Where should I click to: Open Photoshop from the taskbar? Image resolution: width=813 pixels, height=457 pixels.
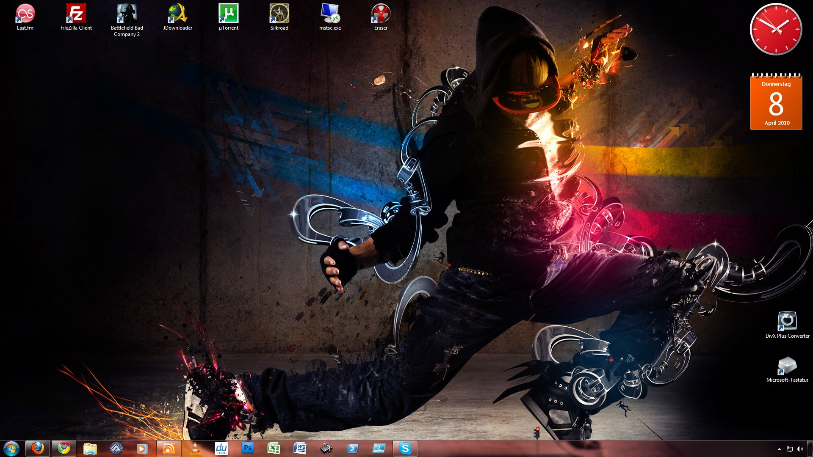(248, 448)
